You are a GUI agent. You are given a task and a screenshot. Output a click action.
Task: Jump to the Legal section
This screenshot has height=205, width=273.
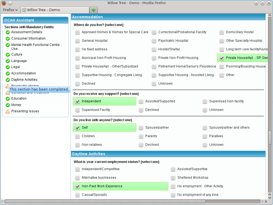click(x=15, y=67)
